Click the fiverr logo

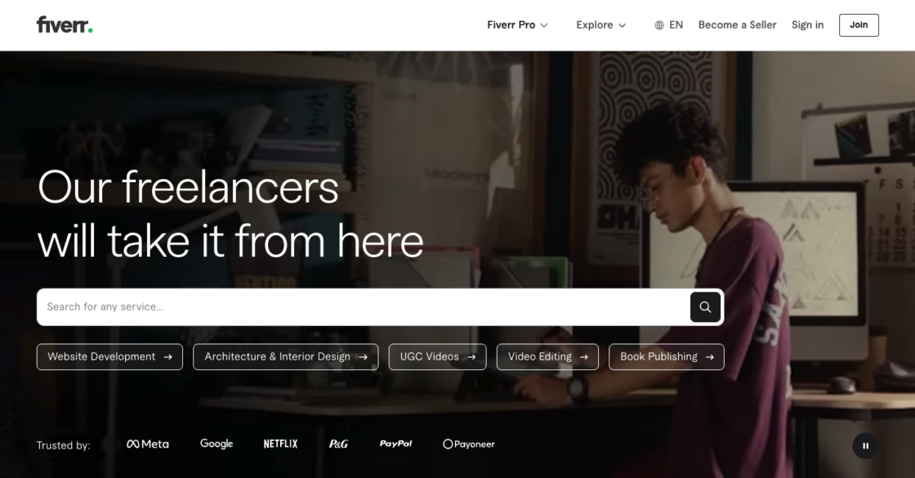[64, 25]
